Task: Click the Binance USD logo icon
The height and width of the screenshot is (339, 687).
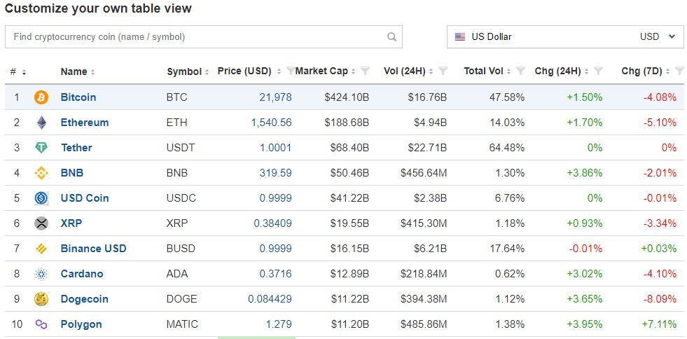Action: tap(41, 249)
